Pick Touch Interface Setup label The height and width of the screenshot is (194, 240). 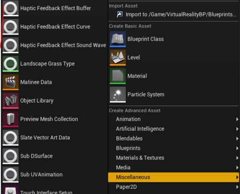(46, 192)
